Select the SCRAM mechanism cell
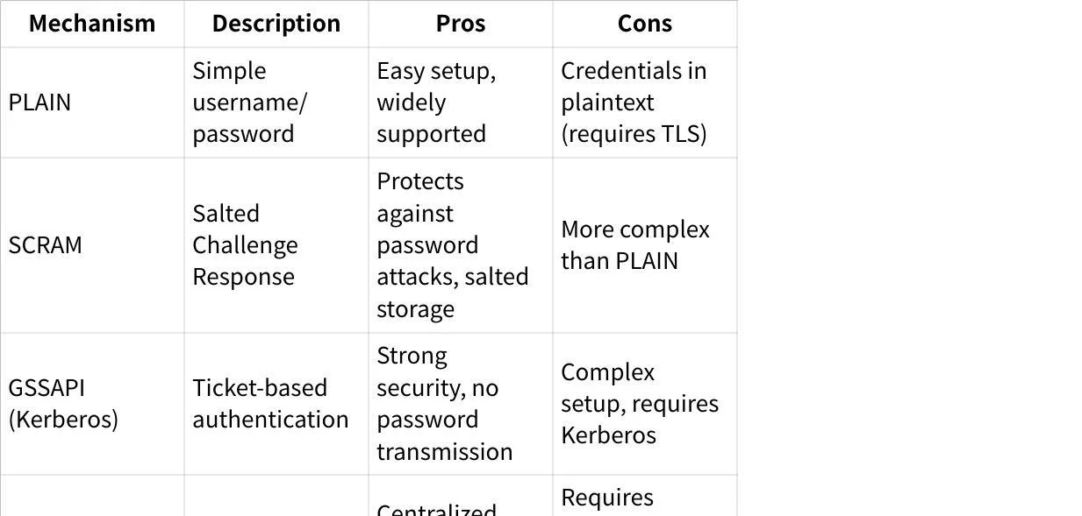The image size is (1082, 516). [x=46, y=245]
